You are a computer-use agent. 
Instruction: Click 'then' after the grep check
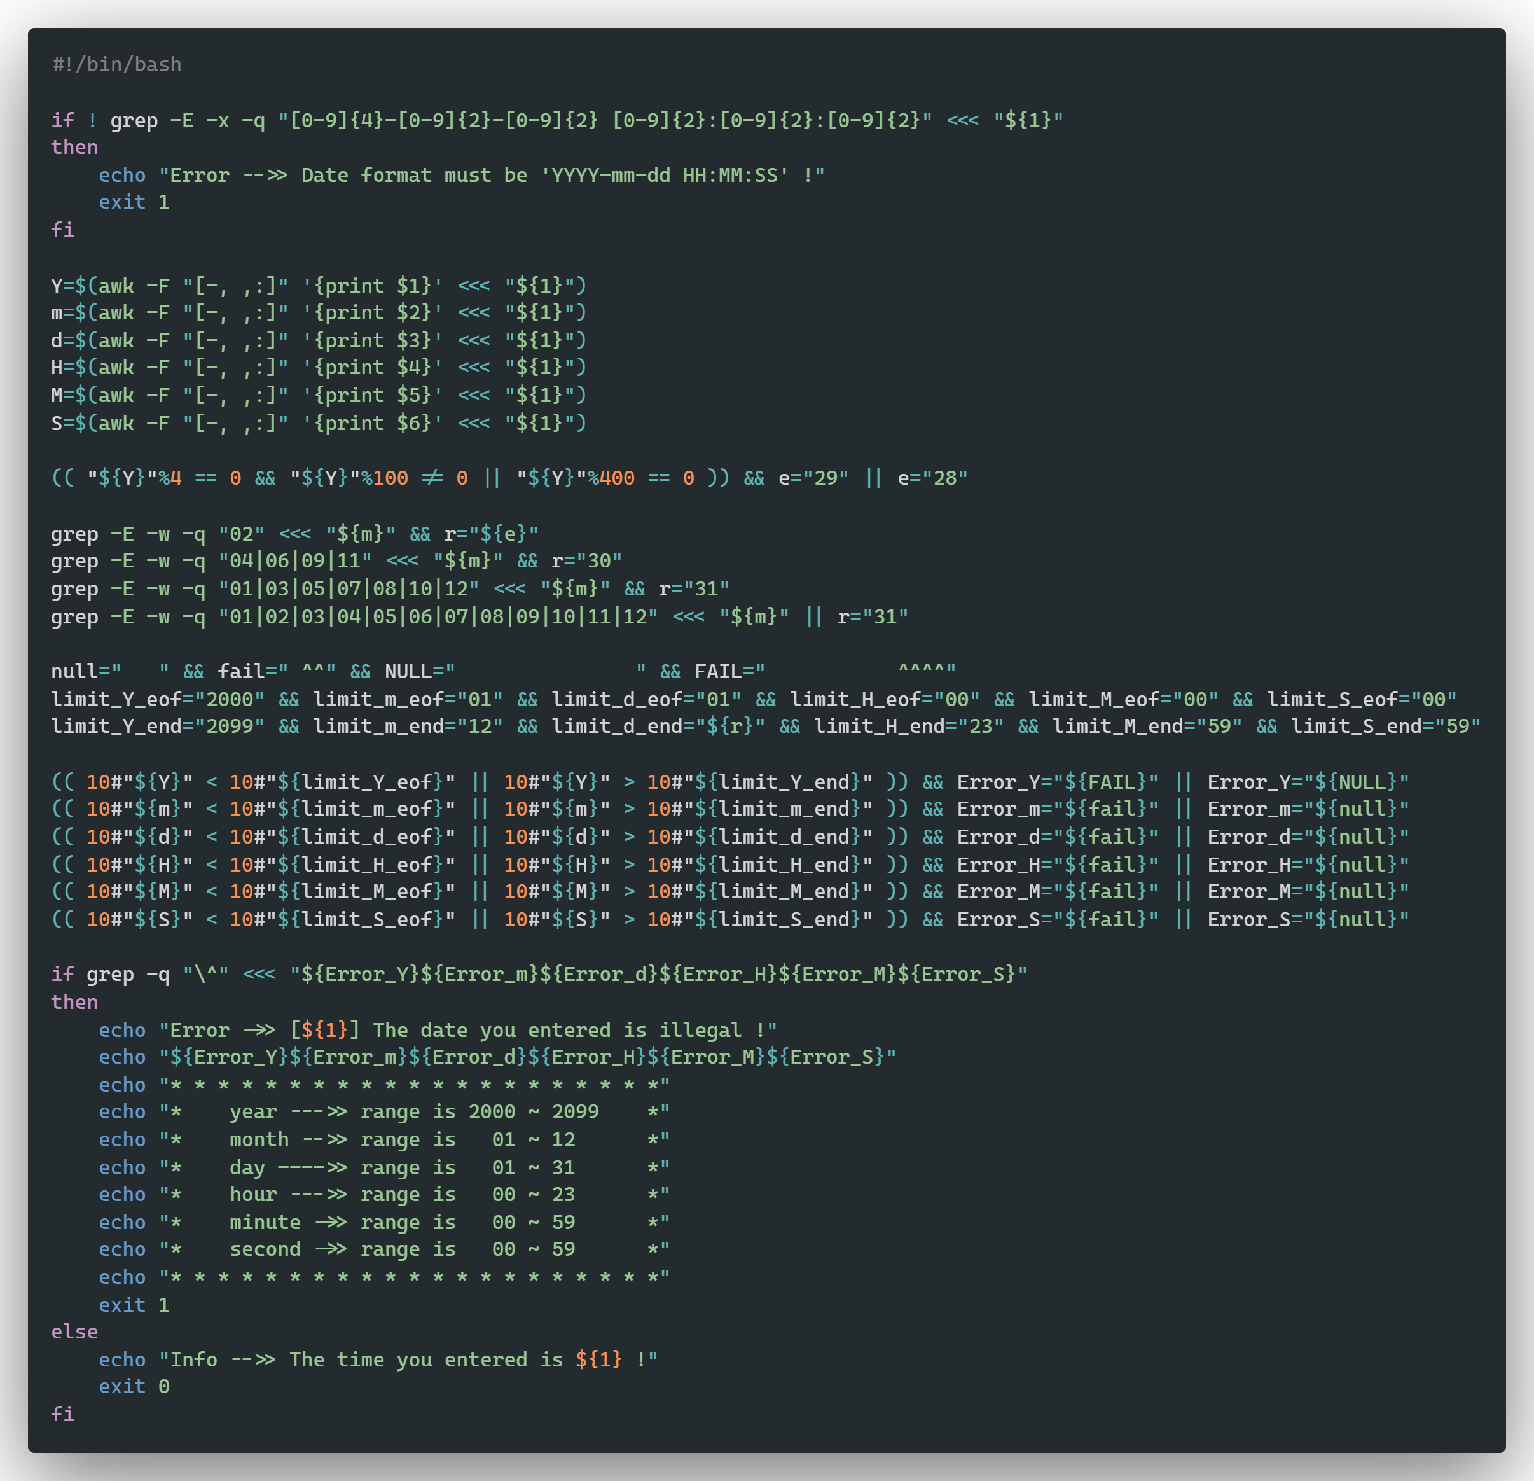pos(74,147)
